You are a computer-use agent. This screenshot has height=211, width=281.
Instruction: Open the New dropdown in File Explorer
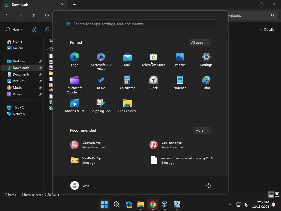14,30
